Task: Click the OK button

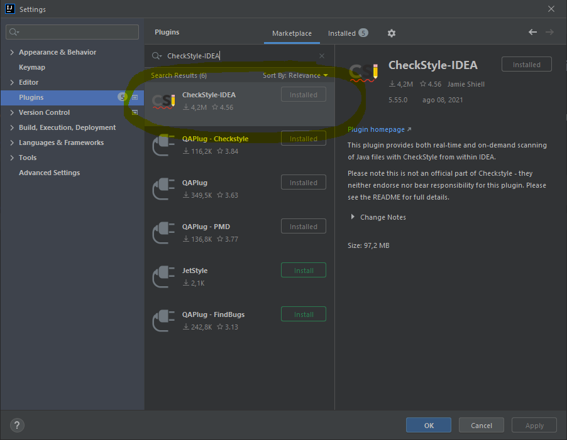Action: 429,425
